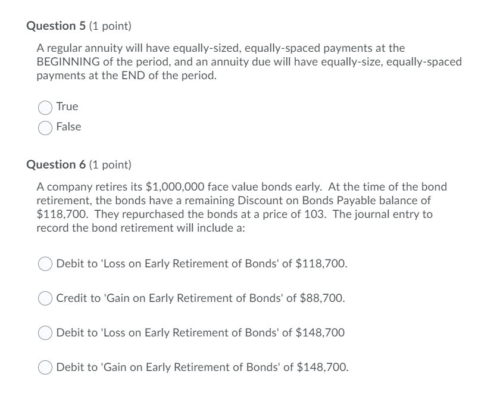Click the 'True' answer label text
Screen dimensions: 478x396
tap(68, 107)
